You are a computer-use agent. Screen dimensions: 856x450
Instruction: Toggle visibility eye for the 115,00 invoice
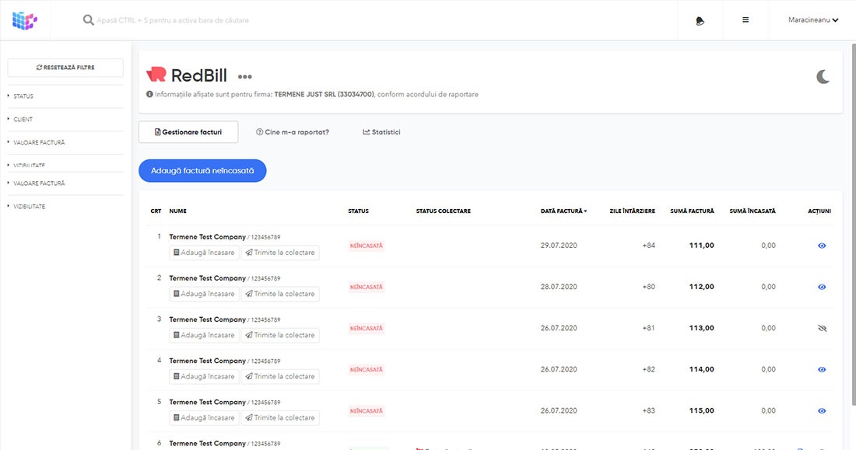tap(822, 410)
